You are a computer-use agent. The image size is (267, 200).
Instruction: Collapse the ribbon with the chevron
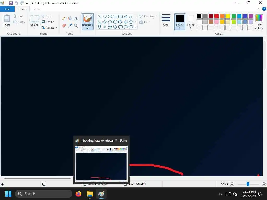pyautogui.click(x=258, y=9)
